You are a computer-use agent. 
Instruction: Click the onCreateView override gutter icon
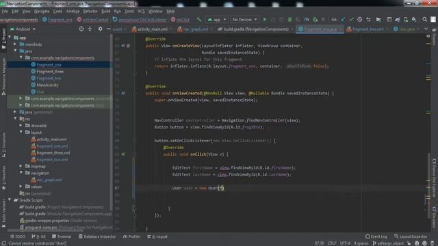(x=123, y=46)
